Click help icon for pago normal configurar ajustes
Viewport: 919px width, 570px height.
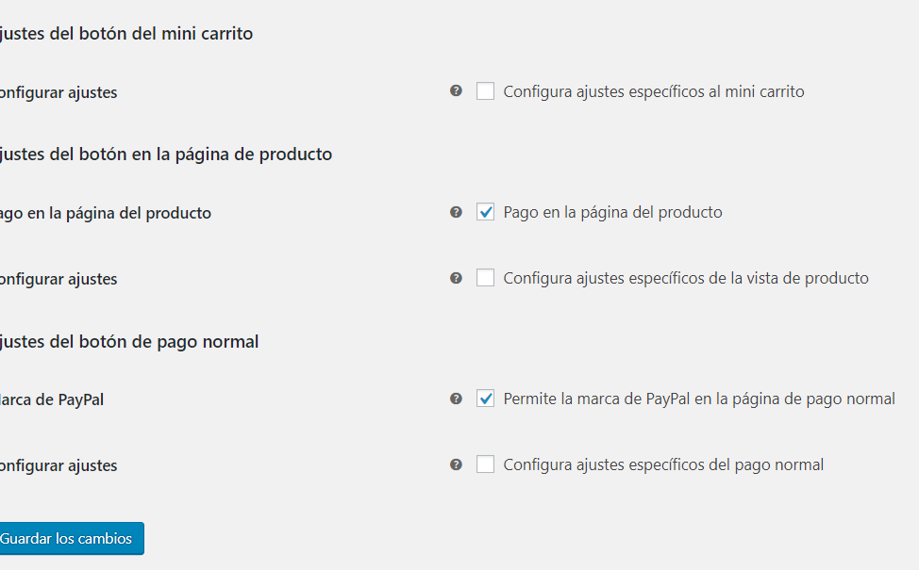(456, 464)
